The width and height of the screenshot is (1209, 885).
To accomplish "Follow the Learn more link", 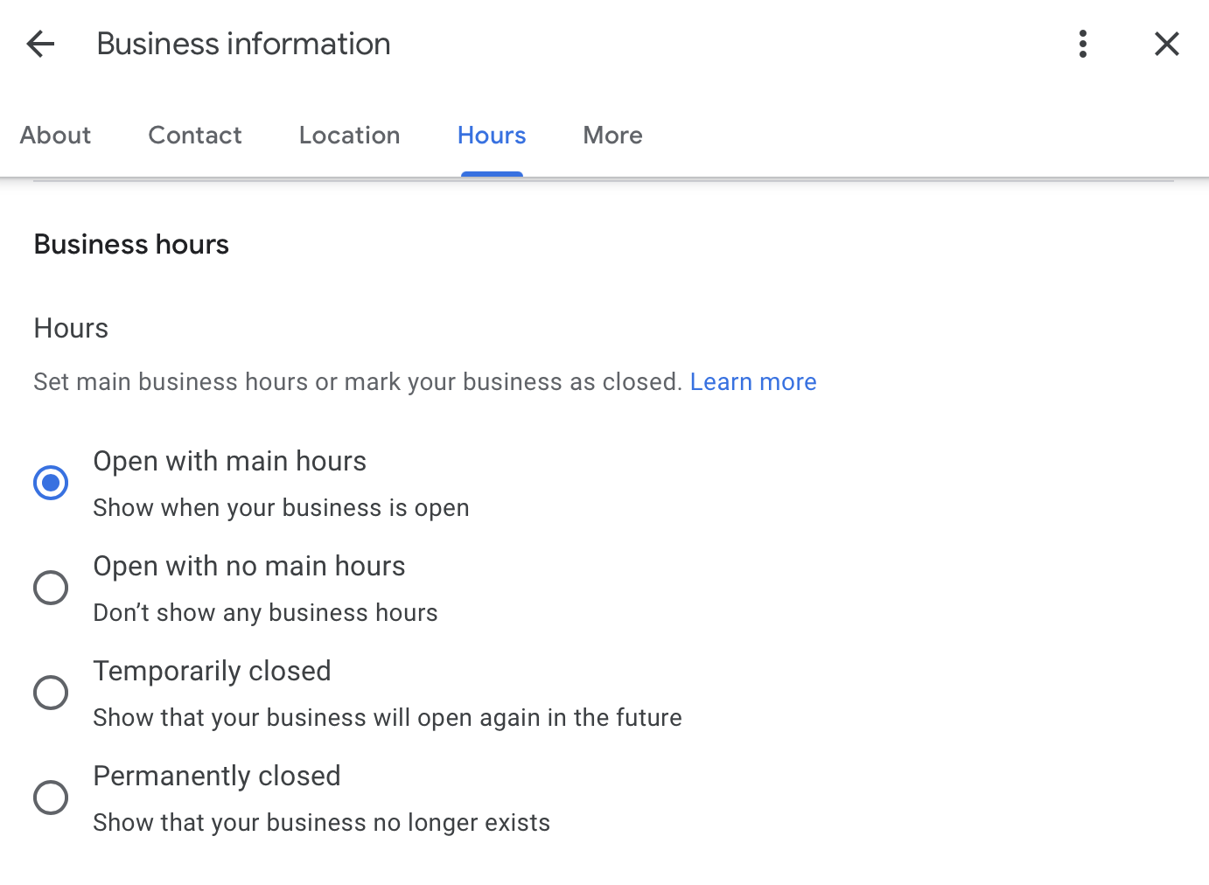I will coord(753,382).
